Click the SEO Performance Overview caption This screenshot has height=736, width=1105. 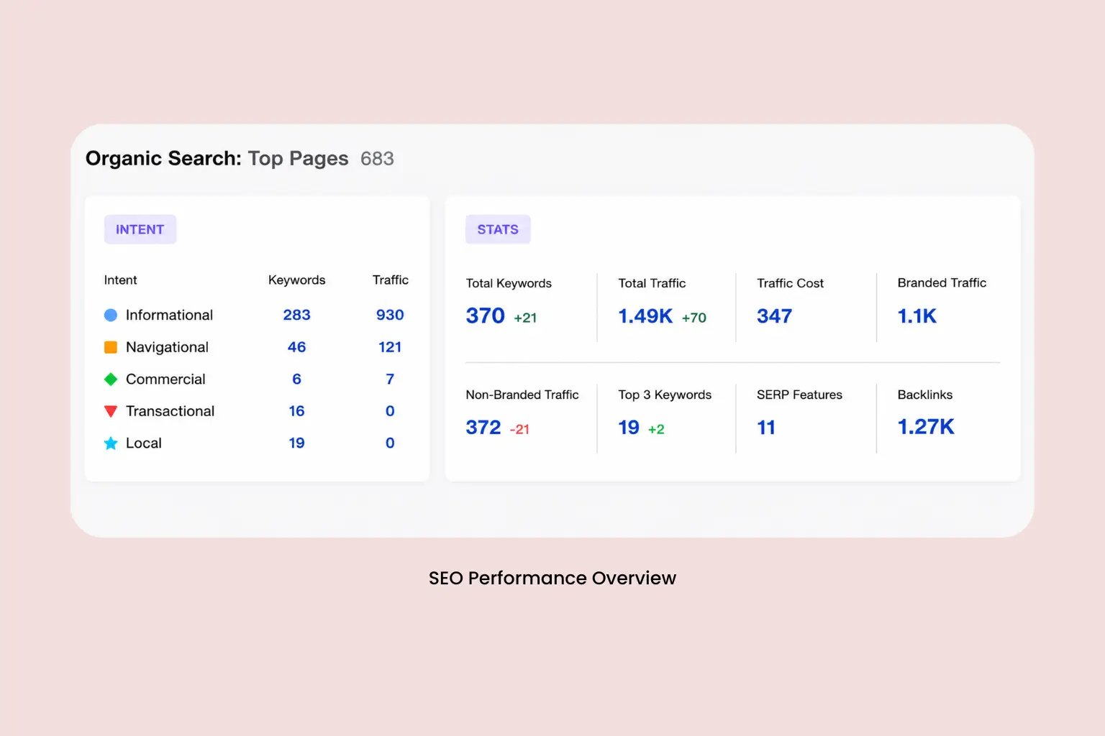[x=552, y=578]
